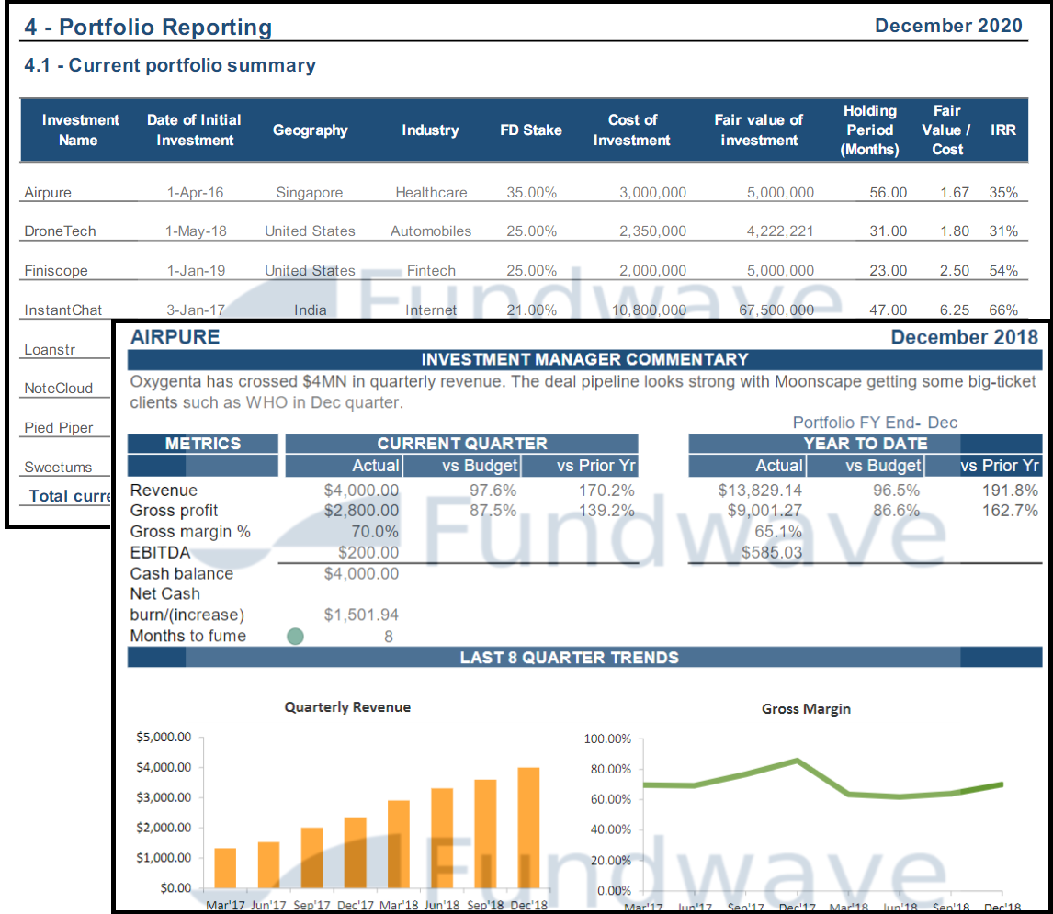This screenshot has width=1053, height=914.
Task: Select the Mar'17 bar in Quarterly Revenue chart
Action: click(225, 868)
